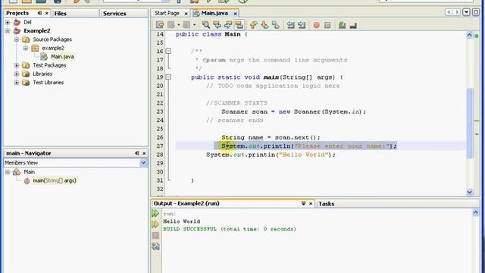Open Forward history dropdown arrow
This screenshot has width=485, height=273.
point(194,25)
